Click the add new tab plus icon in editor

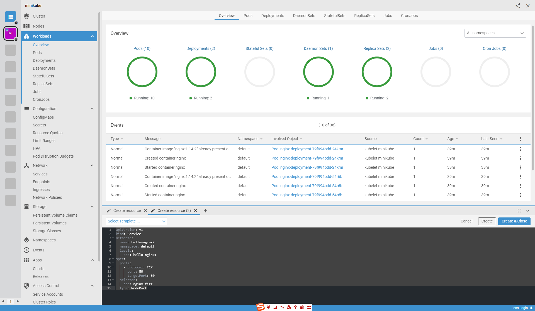click(x=206, y=210)
